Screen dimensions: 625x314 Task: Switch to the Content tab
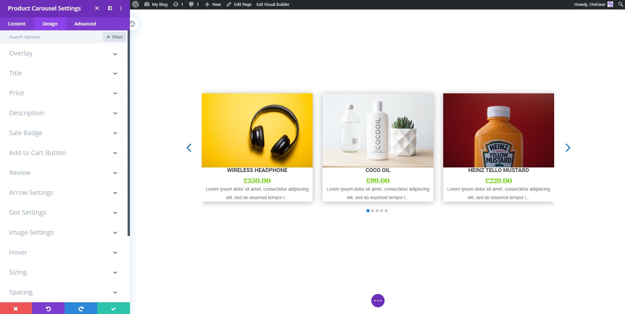pyautogui.click(x=17, y=24)
